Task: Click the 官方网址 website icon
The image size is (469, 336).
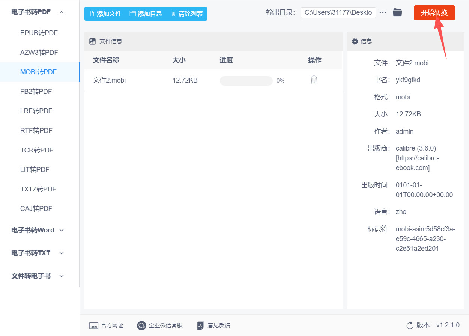Action: click(94, 325)
